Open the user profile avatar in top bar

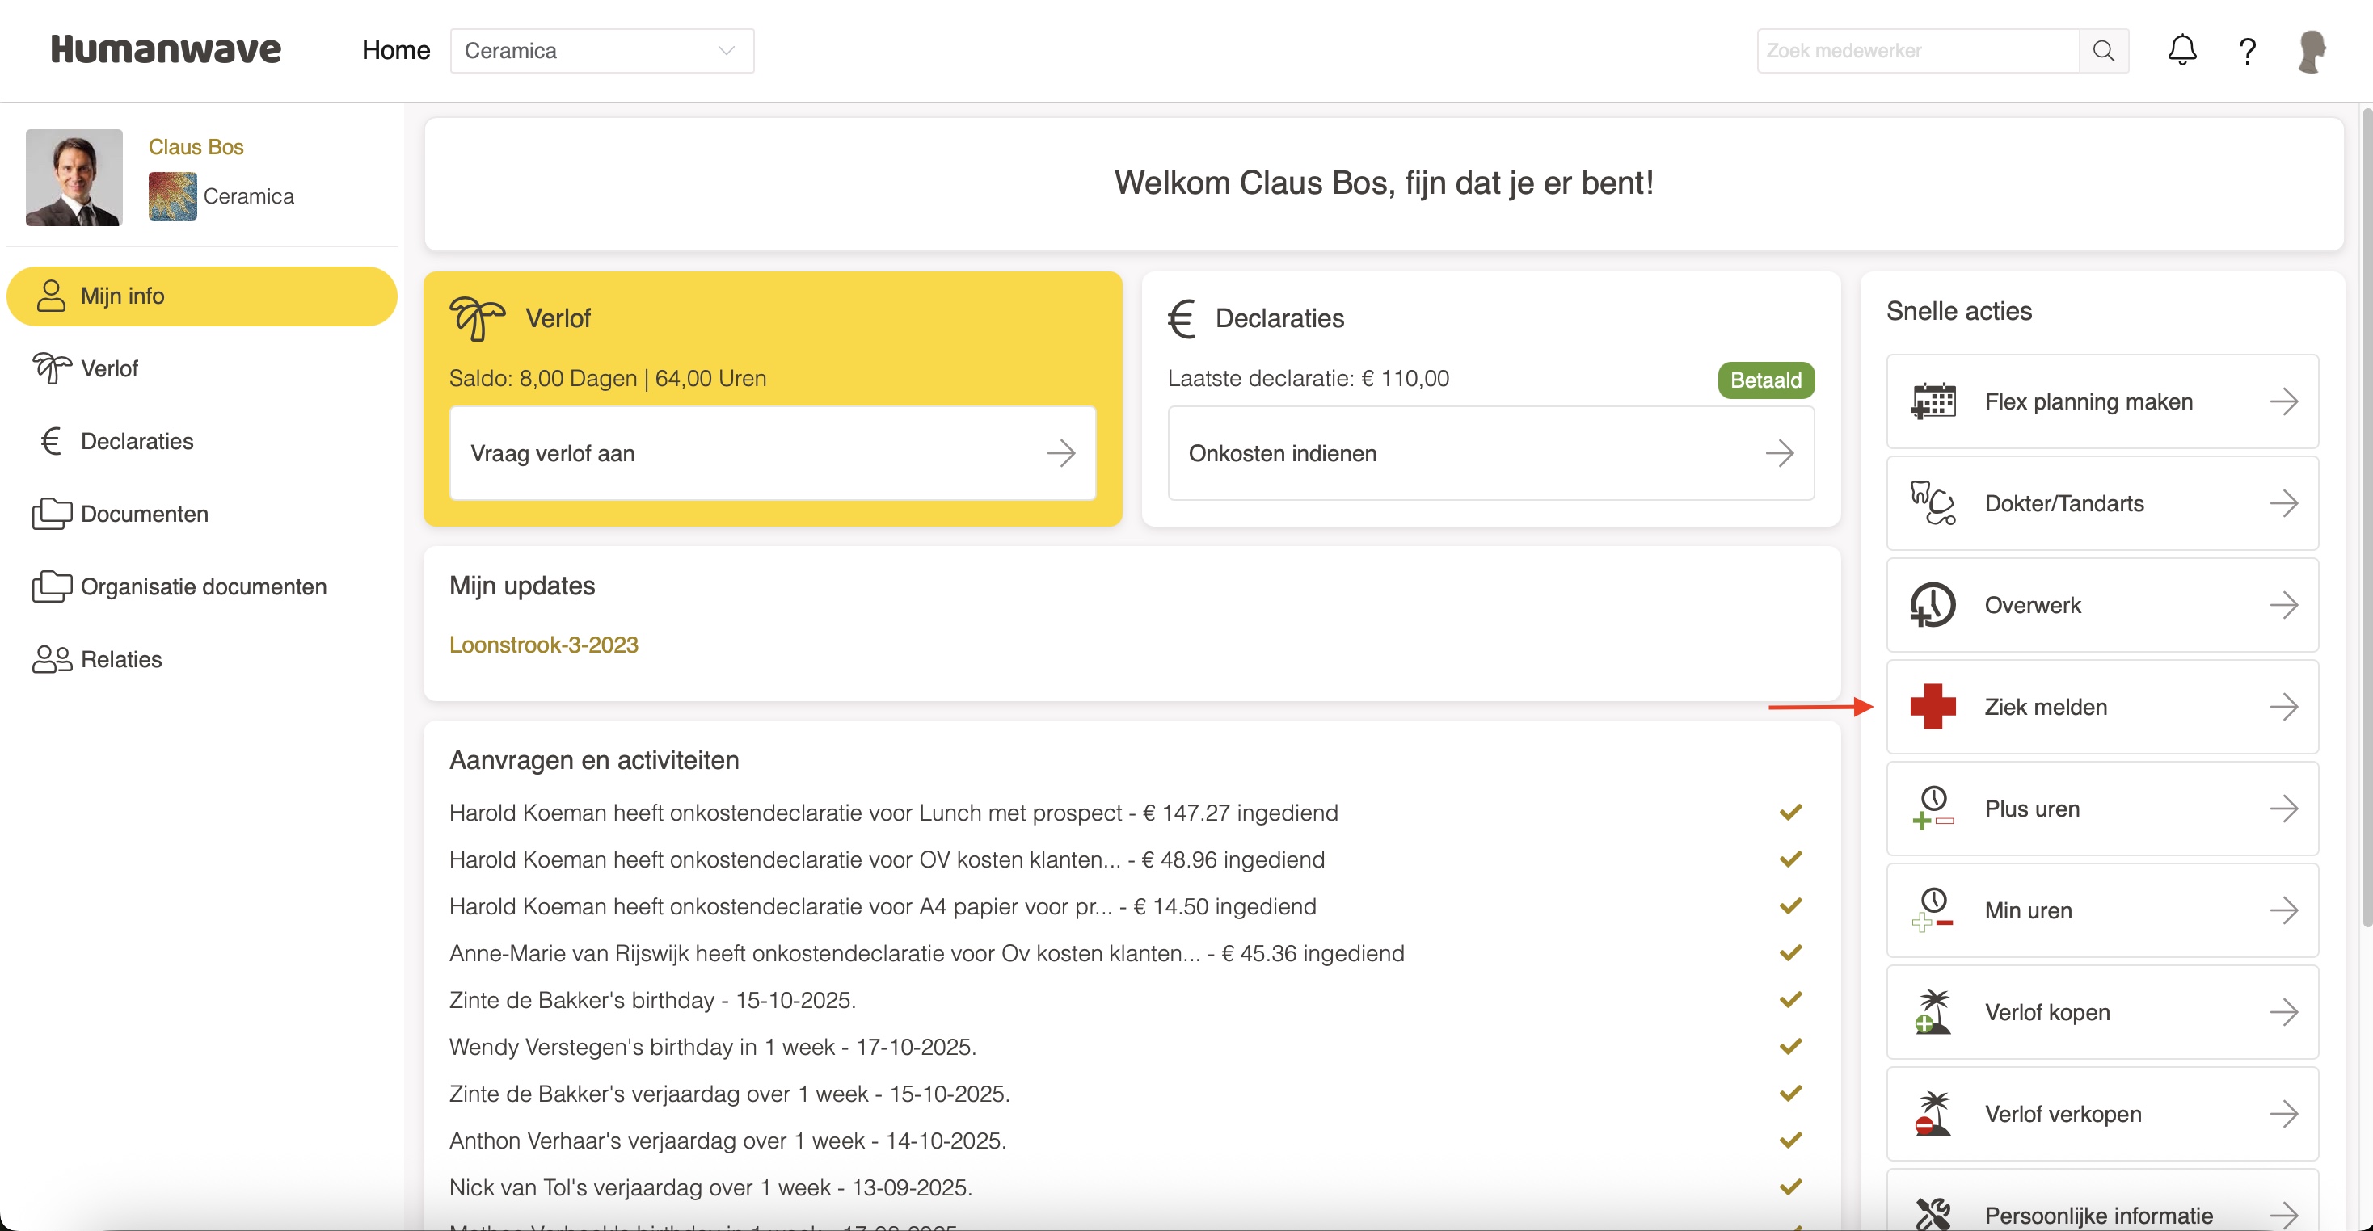2312,51
